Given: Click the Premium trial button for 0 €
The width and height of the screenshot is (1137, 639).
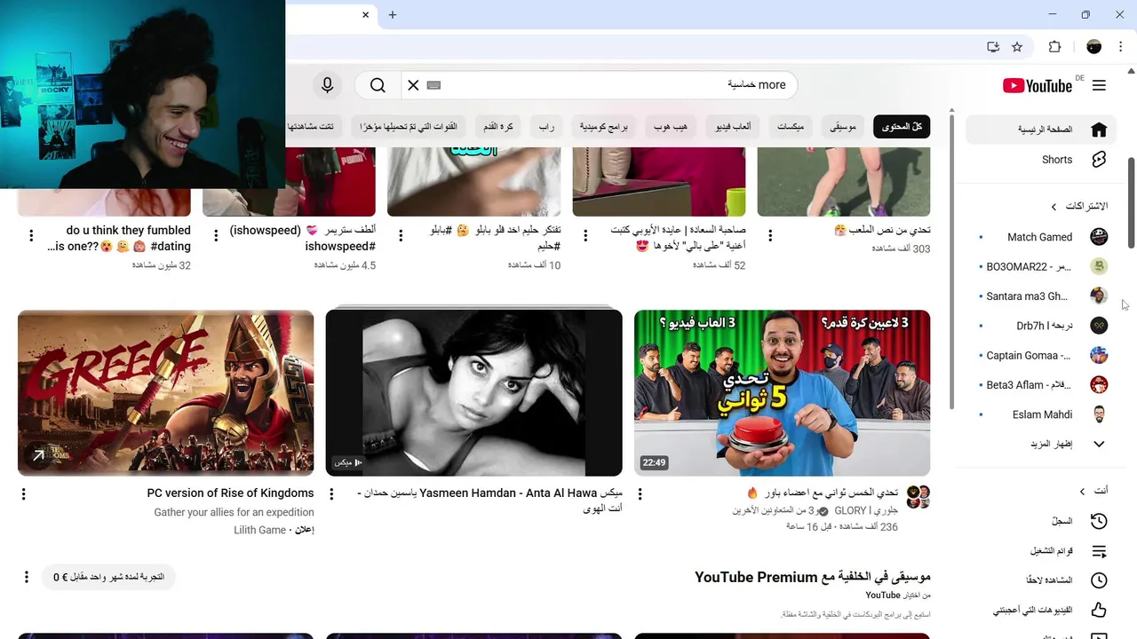Looking at the screenshot, I should (x=108, y=577).
